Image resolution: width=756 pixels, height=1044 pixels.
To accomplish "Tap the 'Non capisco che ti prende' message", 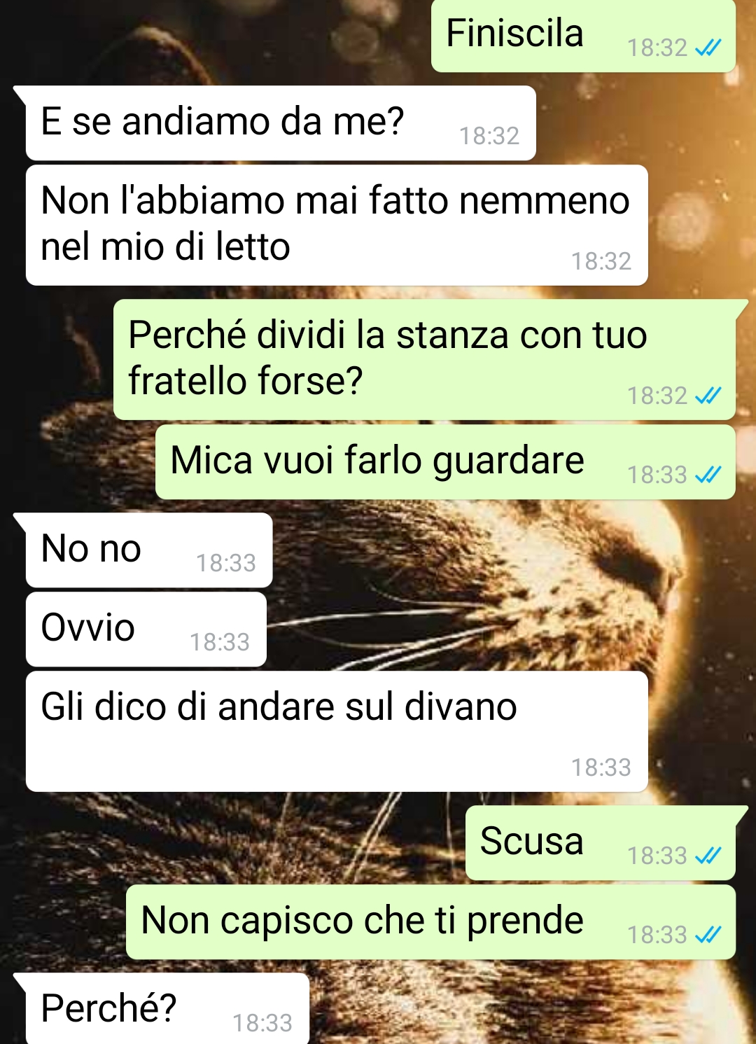I will click(x=430, y=922).
